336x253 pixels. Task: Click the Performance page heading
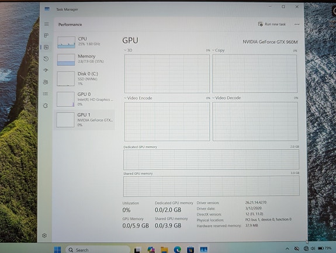coord(70,25)
